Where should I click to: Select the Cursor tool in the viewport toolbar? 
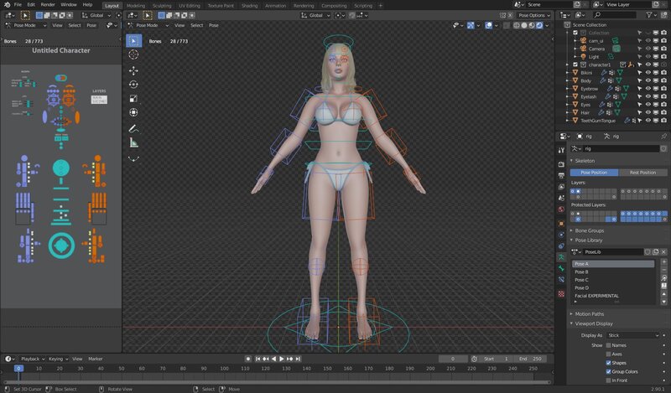133,54
